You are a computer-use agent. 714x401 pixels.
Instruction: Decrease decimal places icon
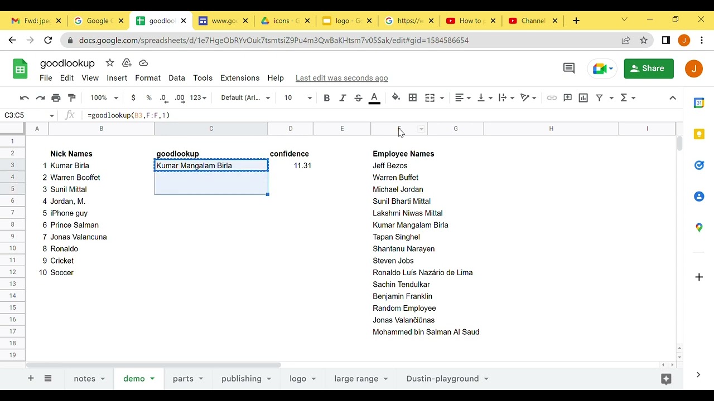pyautogui.click(x=163, y=97)
